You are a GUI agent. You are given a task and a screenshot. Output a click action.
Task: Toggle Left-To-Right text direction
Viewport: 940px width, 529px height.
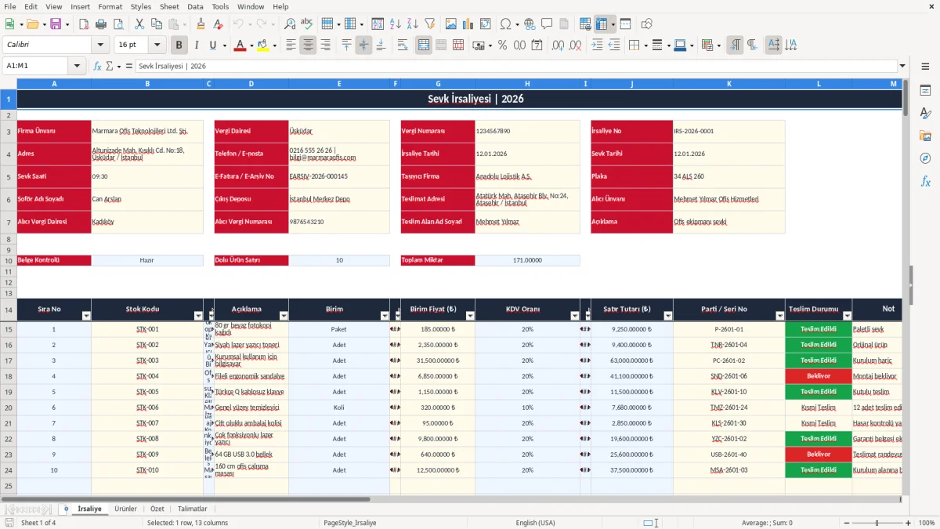click(x=735, y=45)
